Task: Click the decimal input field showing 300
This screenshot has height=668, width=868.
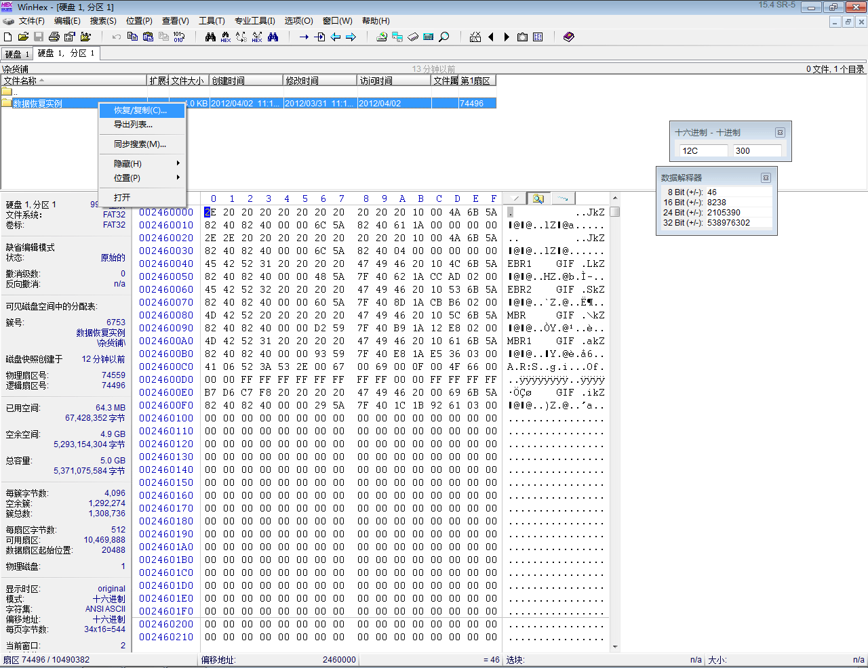Action: pos(757,151)
